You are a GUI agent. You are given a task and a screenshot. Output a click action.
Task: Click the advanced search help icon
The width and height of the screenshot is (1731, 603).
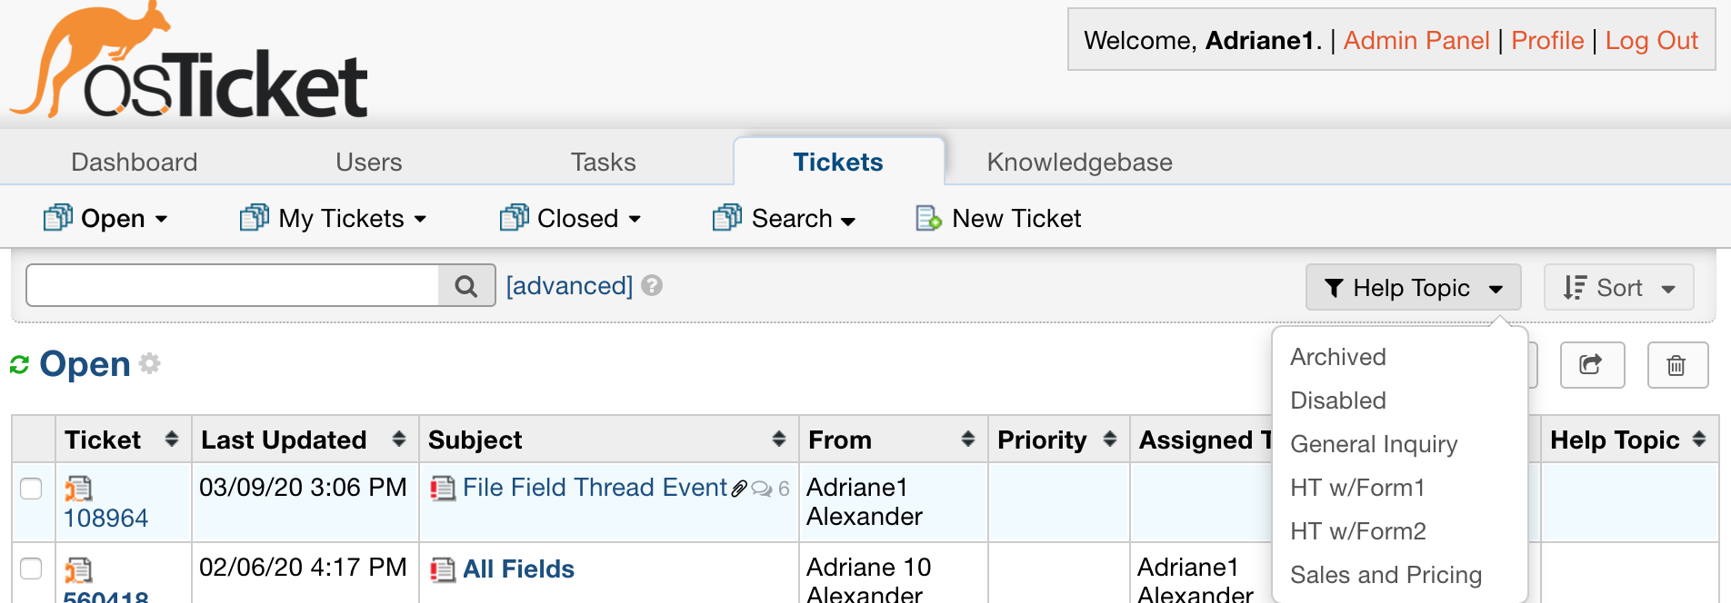point(652,286)
